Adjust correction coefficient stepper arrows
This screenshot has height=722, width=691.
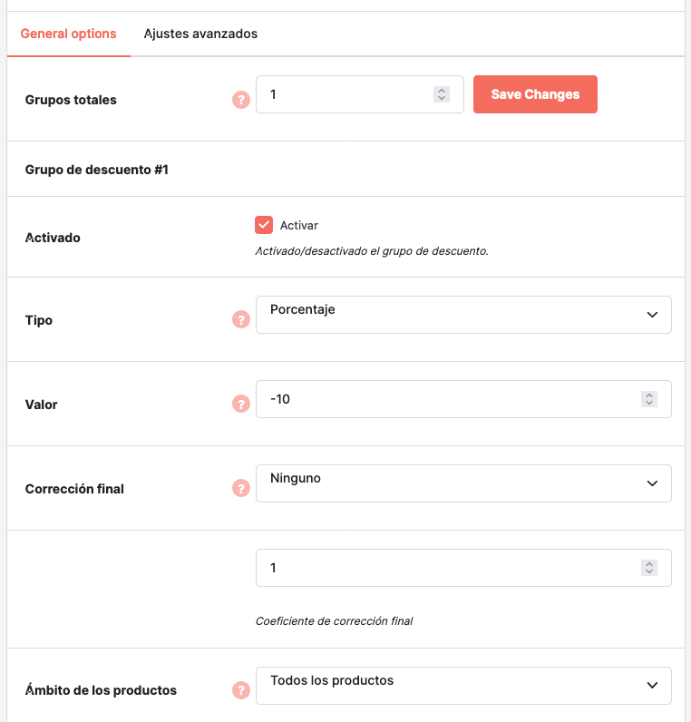coord(649,568)
